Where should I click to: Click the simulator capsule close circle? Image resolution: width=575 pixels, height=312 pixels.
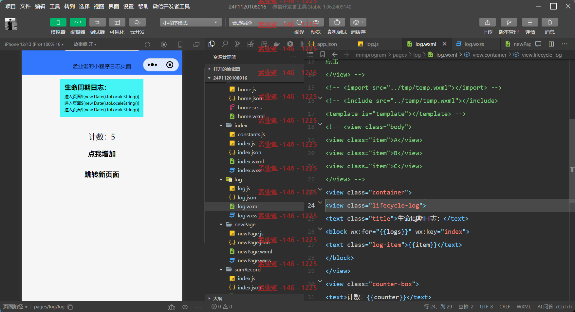pyautogui.click(x=170, y=65)
